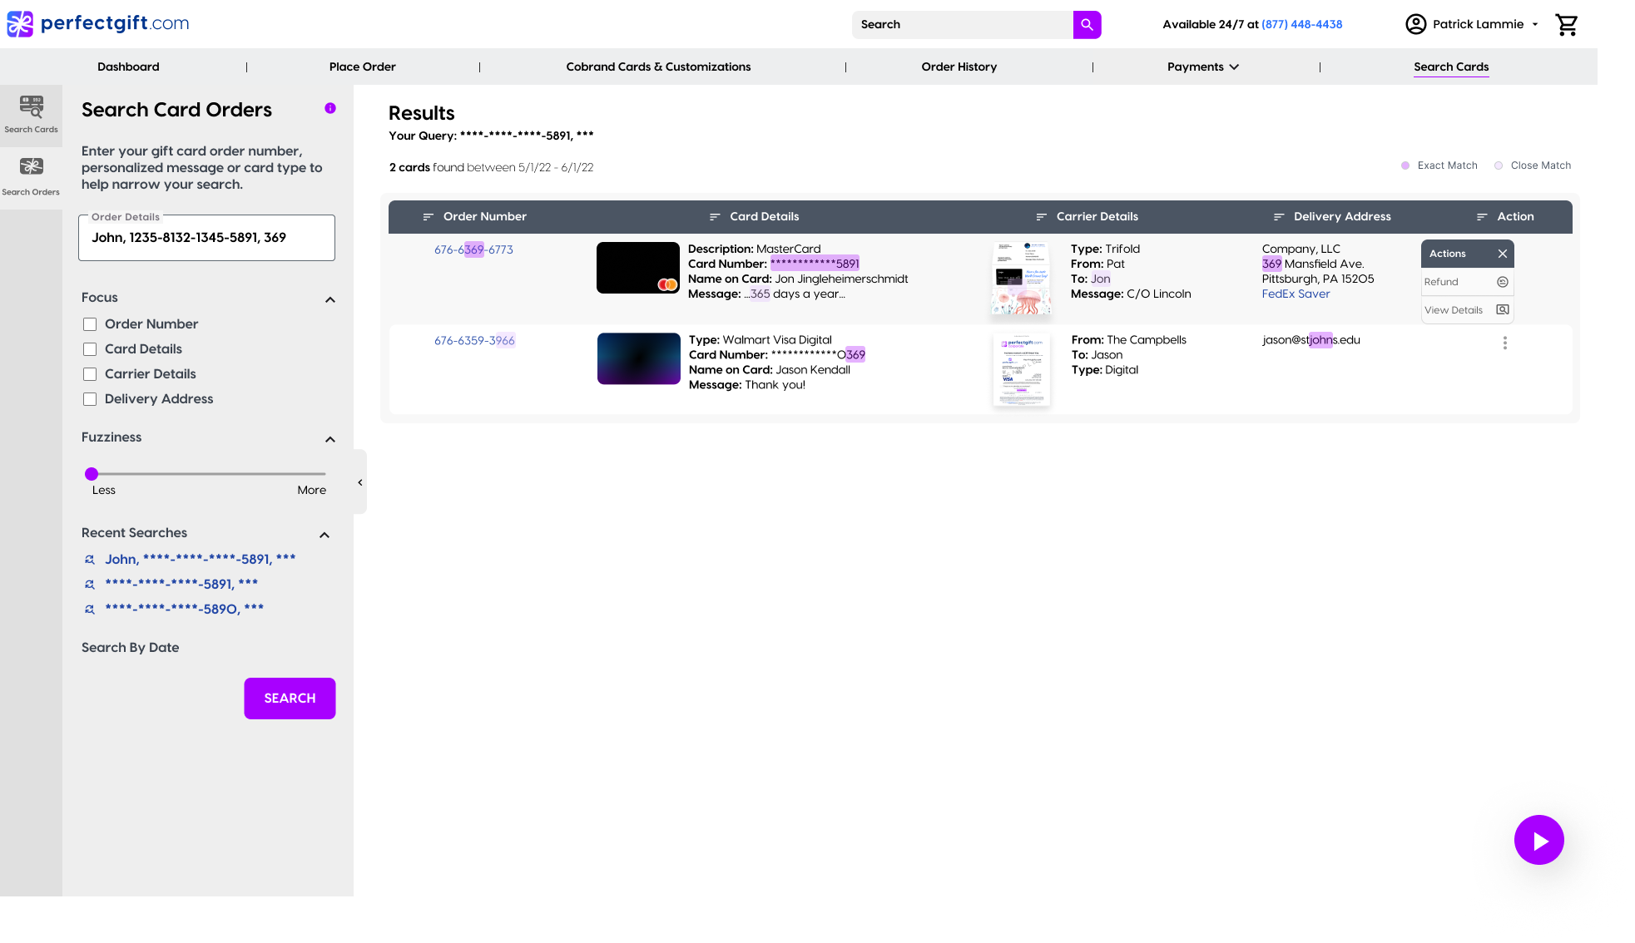Open order 676-6369-6773 link
The width and height of the screenshot is (1635, 943).
(x=473, y=249)
